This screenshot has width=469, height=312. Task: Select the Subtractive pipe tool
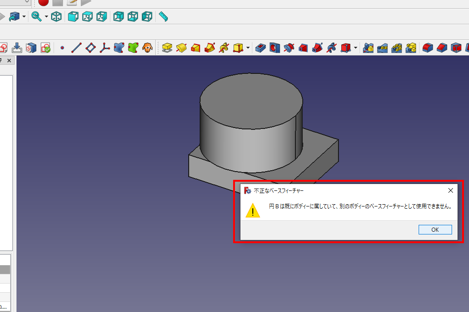(x=317, y=48)
